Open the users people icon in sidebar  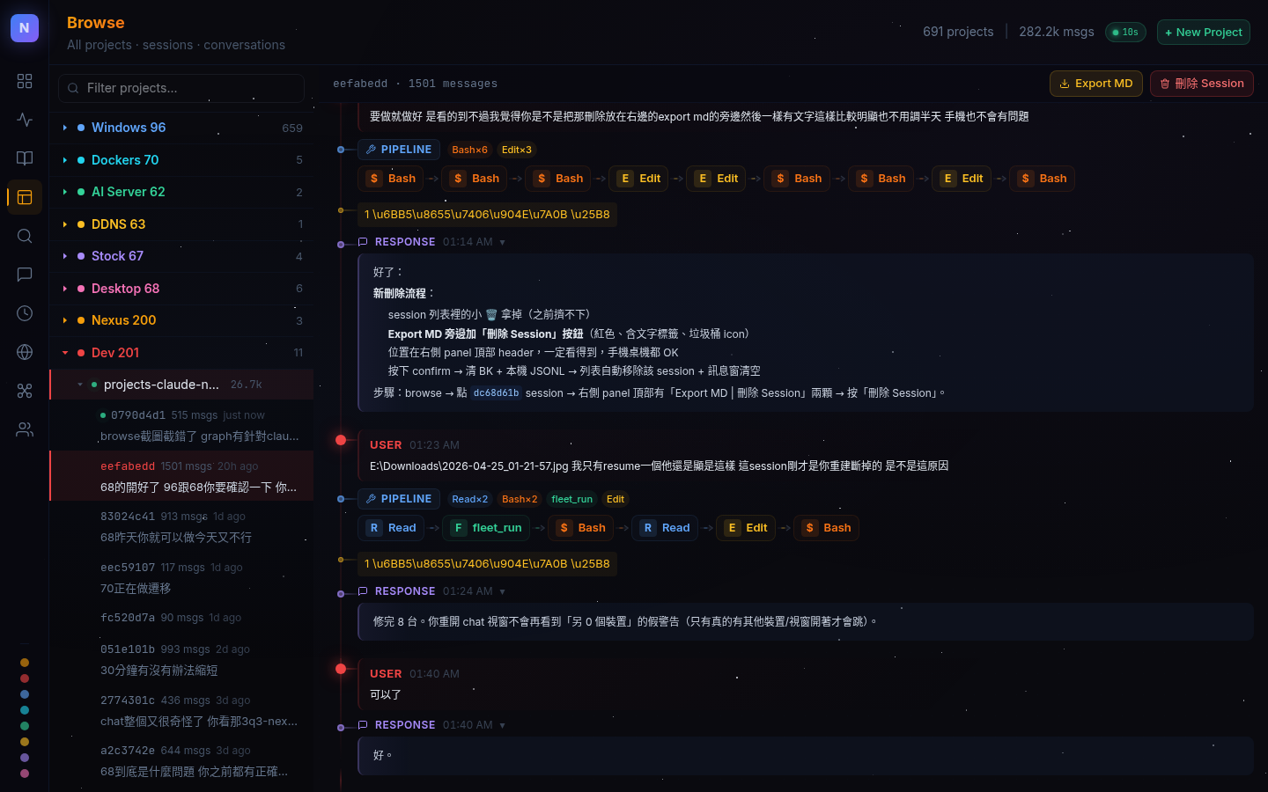pos(25,429)
